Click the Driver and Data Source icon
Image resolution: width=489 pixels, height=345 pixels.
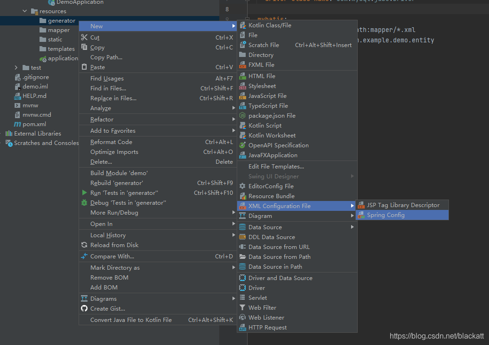[243, 278]
